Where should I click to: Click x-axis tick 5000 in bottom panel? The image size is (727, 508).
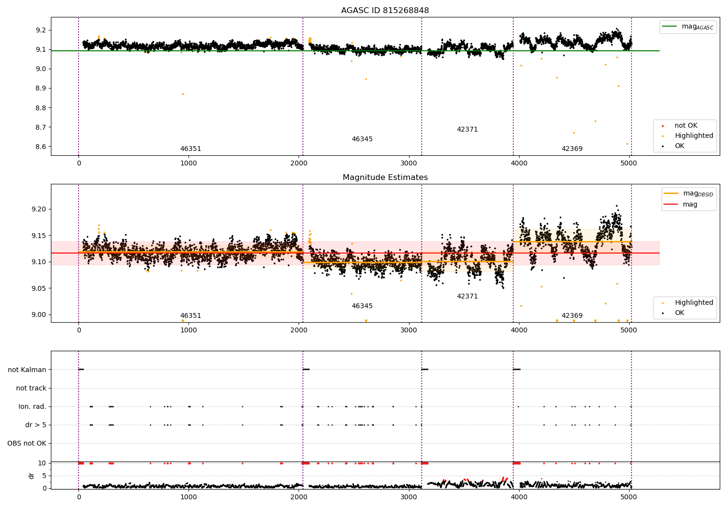coord(629,497)
